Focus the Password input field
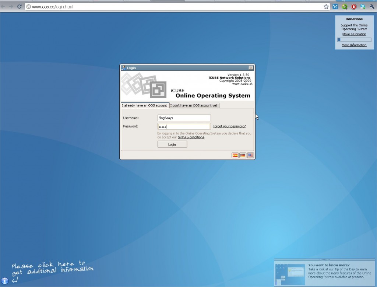This screenshot has height=287, width=377. [184, 126]
